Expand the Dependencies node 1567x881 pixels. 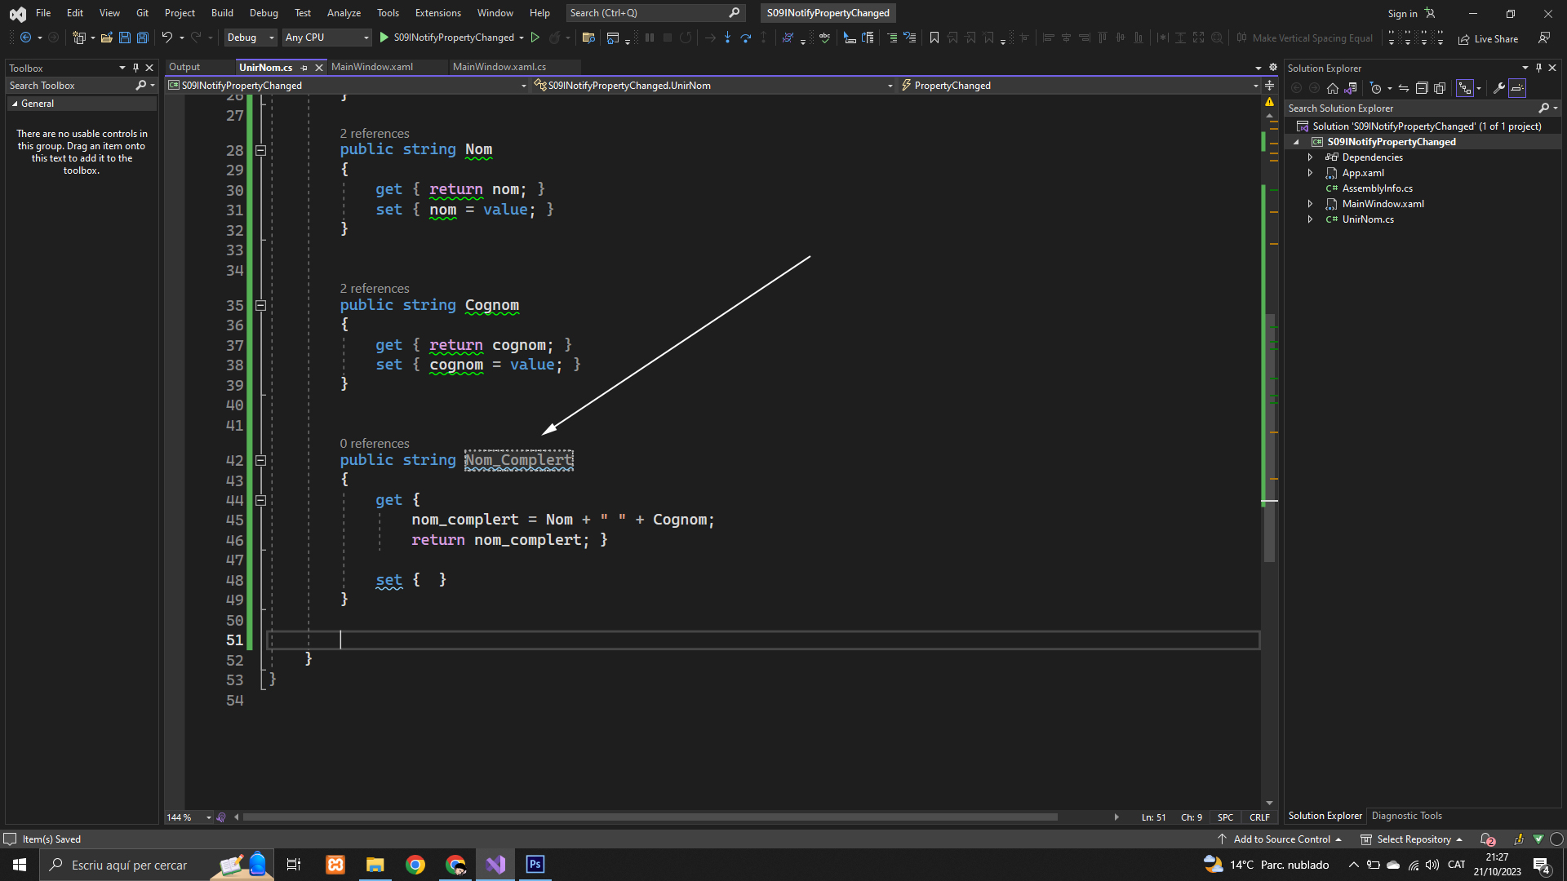(x=1311, y=157)
